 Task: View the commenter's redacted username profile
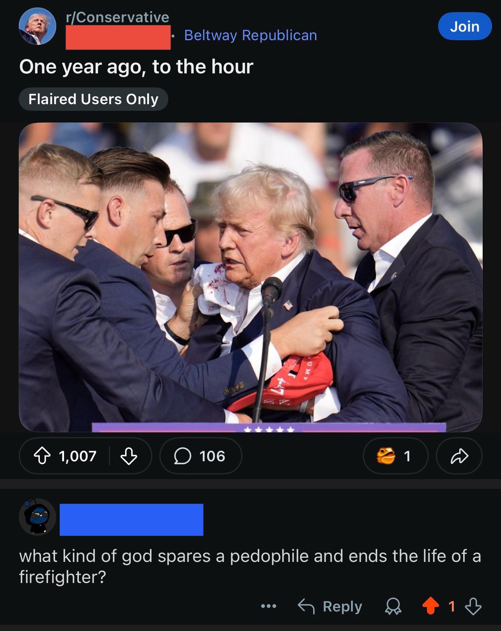click(x=131, y=519)
